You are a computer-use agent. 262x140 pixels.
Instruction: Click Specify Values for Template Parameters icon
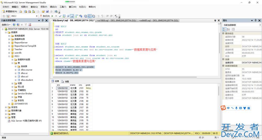coord(116,16)
